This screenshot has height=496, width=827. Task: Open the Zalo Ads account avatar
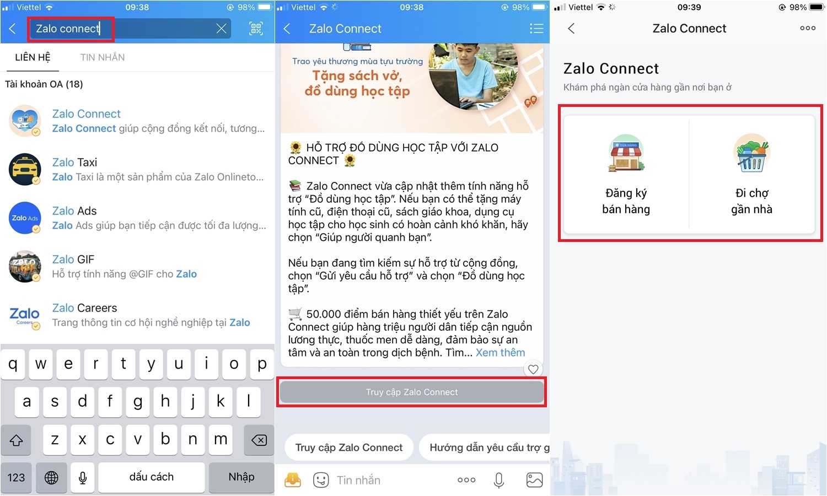click(25, 218)
